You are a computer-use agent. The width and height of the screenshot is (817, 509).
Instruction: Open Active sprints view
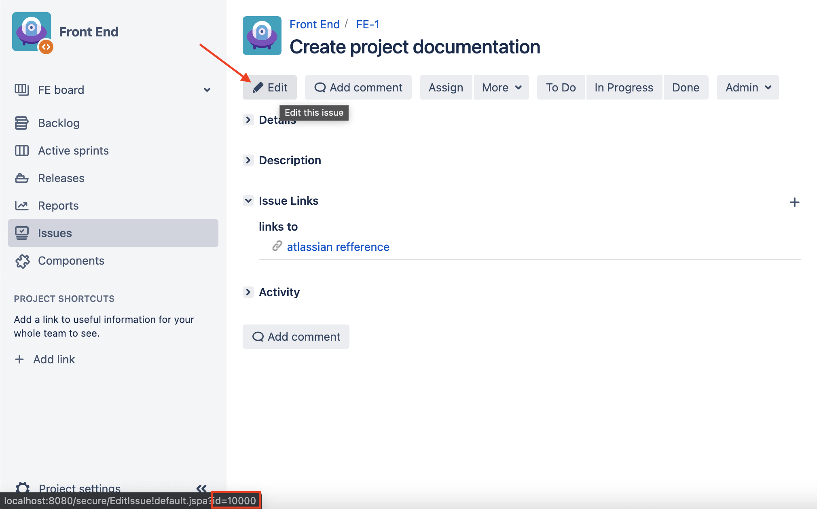(x=73, y=151)
